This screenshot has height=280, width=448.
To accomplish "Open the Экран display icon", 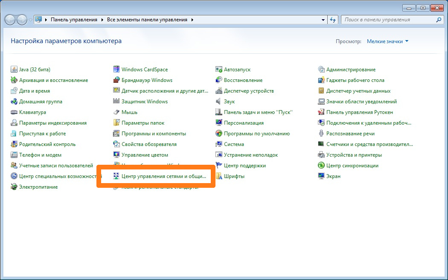I will coord(321,176).
